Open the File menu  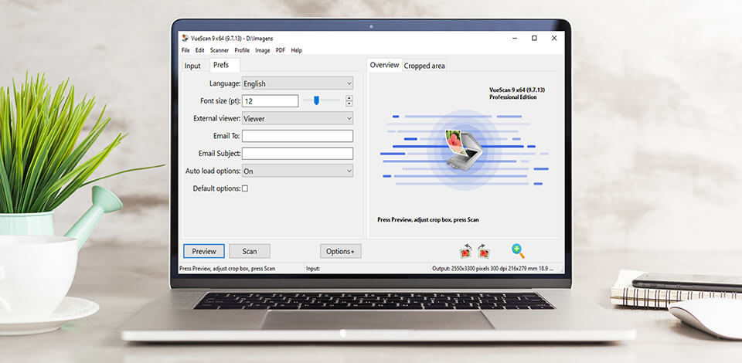185,50
